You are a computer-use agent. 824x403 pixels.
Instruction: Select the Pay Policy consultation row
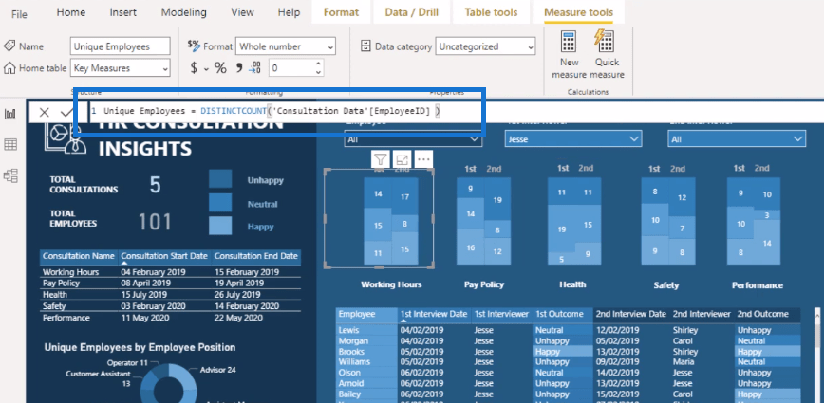tap(170, 284)
